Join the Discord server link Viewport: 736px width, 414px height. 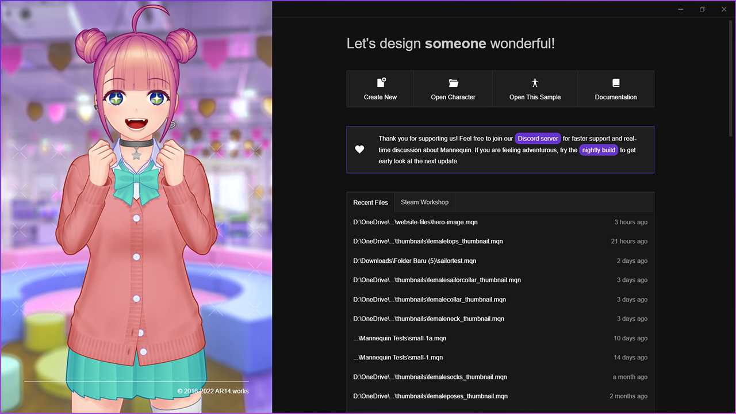(538, 139)
